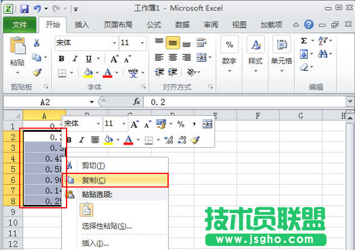Screen dimensions: 355x250
Task: Choose 复制(C) from the context menu
Action: click(115, 180)
